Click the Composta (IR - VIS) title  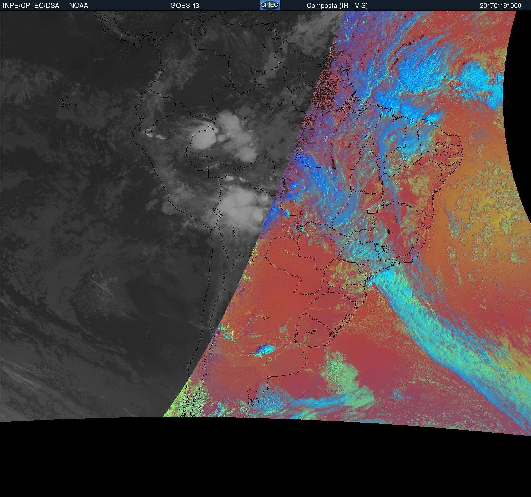(x=337, y=6)
